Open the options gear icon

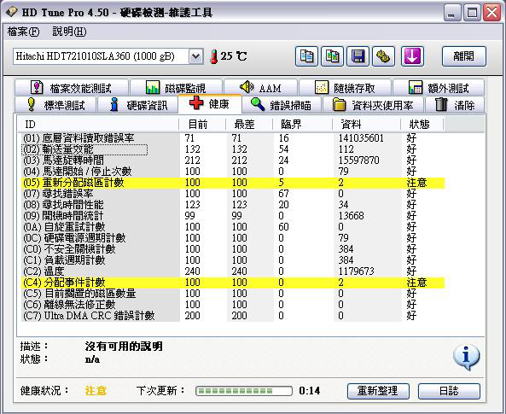[x=383, y=56]
